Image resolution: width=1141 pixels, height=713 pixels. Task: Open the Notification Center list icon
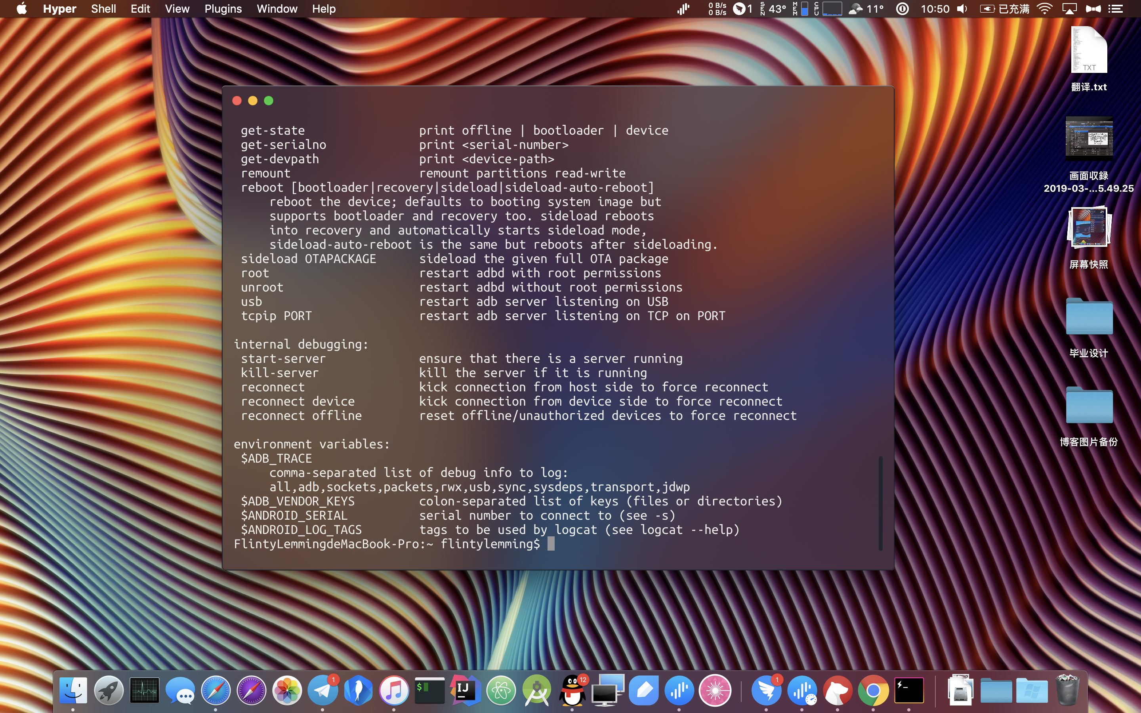point(1116,8)
